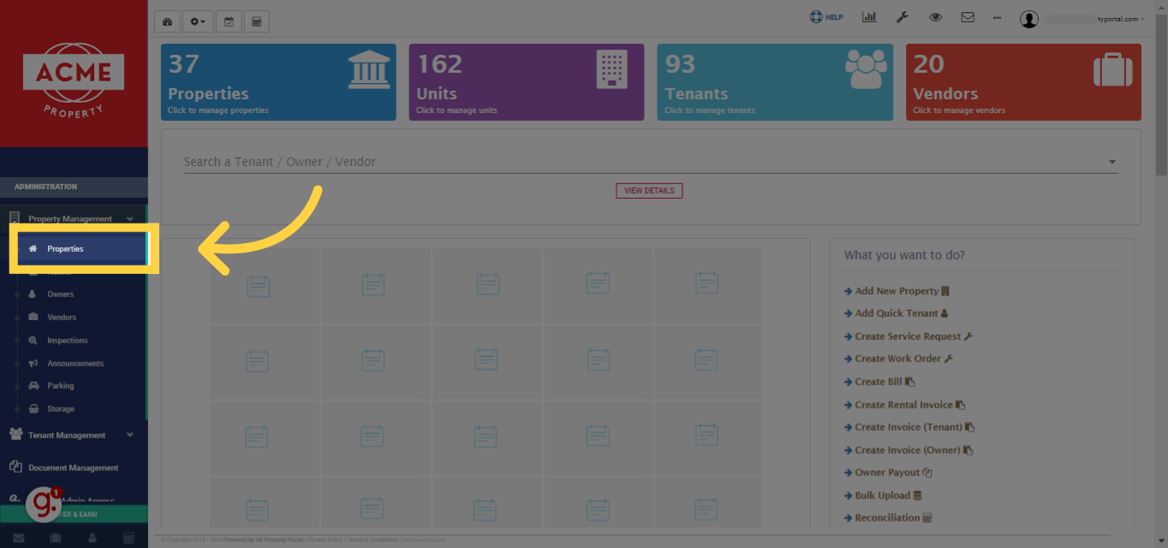
Task: Click the HELP icon
Action: (825, 15)
